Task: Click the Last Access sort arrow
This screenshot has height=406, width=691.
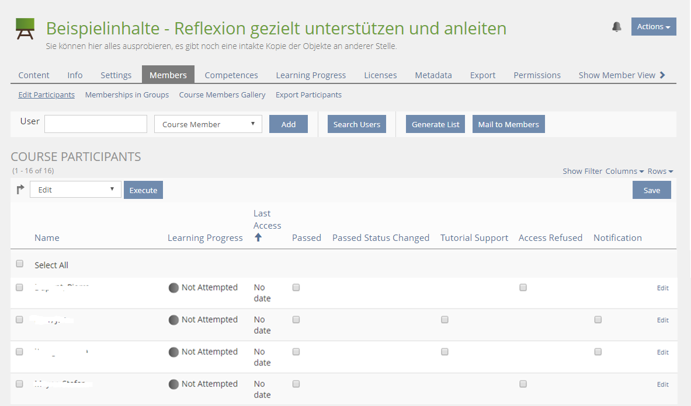Action: click(x=258, y=237)
